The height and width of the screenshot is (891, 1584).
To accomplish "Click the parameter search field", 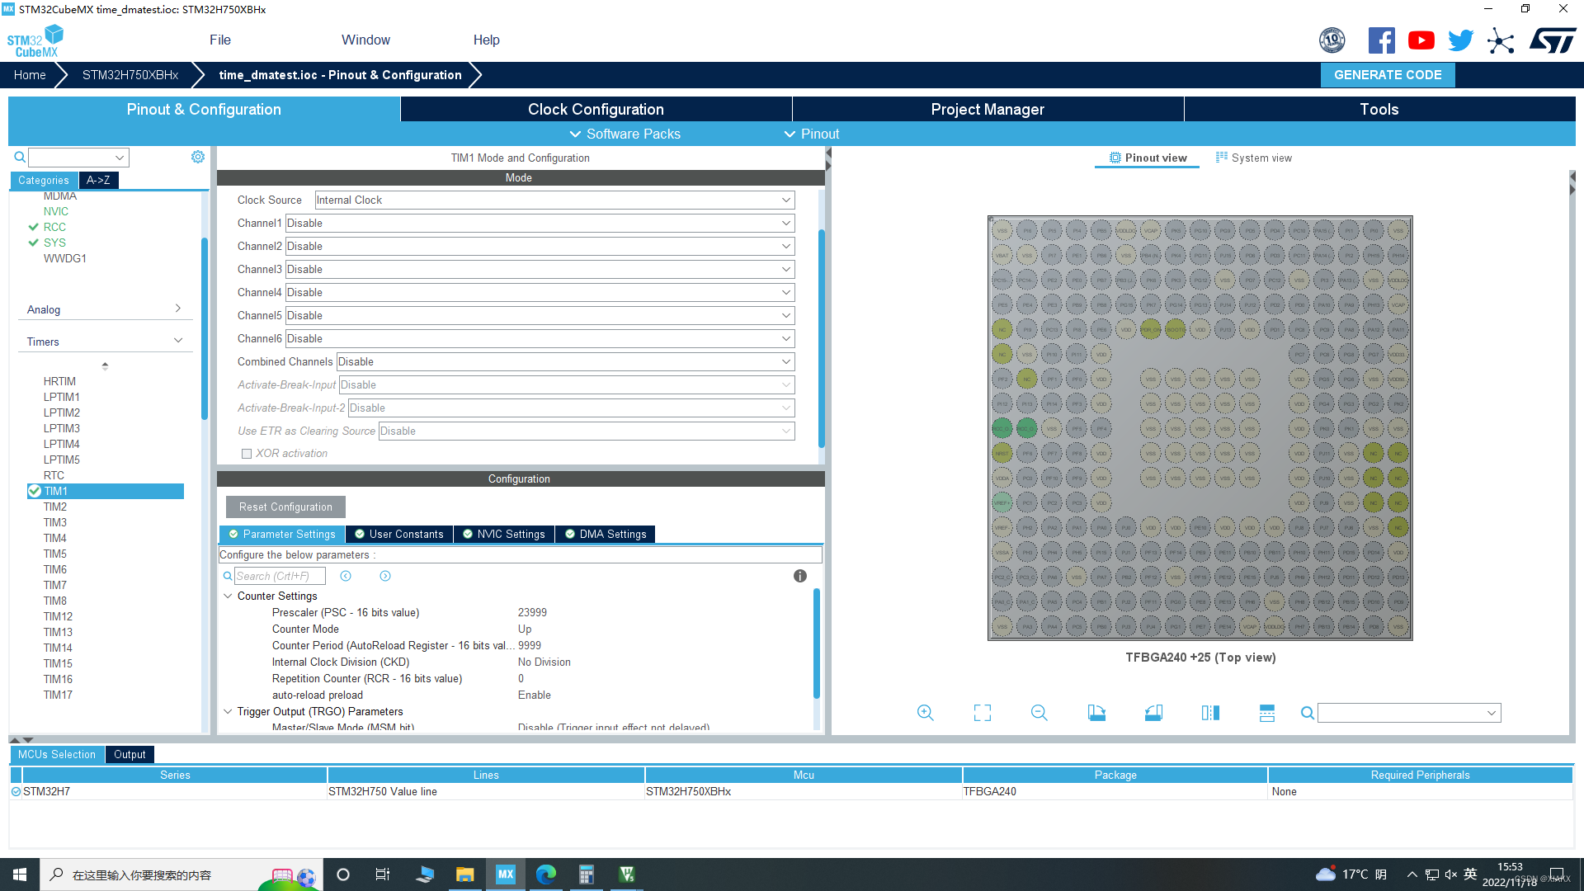I will click(x=279, y=576).
